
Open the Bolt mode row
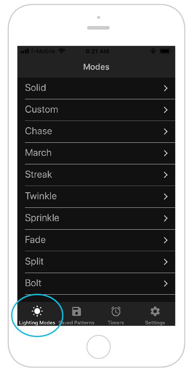tap(96, 284)
